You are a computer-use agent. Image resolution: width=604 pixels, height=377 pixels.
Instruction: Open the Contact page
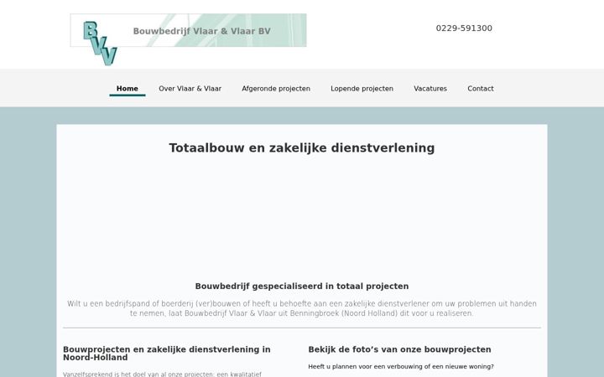coord(481,89)
